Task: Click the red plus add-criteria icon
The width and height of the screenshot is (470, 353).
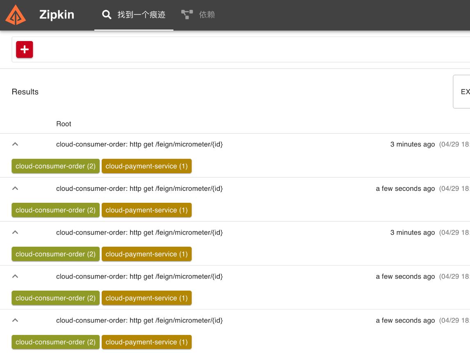Action: (25, 50)
